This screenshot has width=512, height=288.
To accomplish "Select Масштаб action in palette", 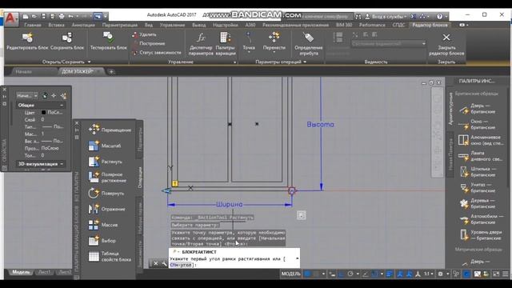I will 105,146.
